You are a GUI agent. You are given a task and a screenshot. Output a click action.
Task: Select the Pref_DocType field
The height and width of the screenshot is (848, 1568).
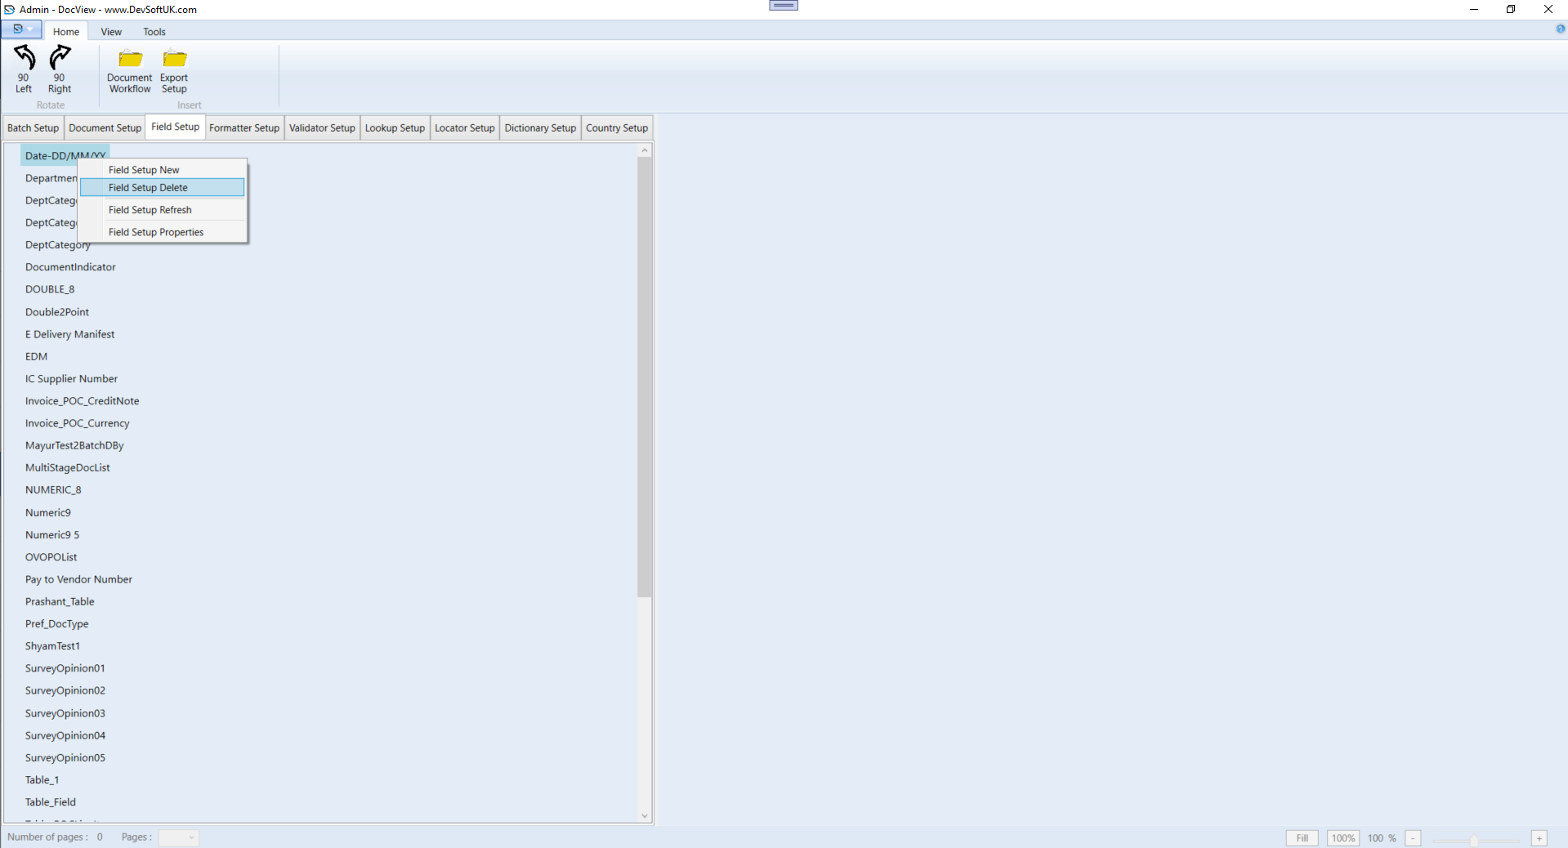coord(56,624)
